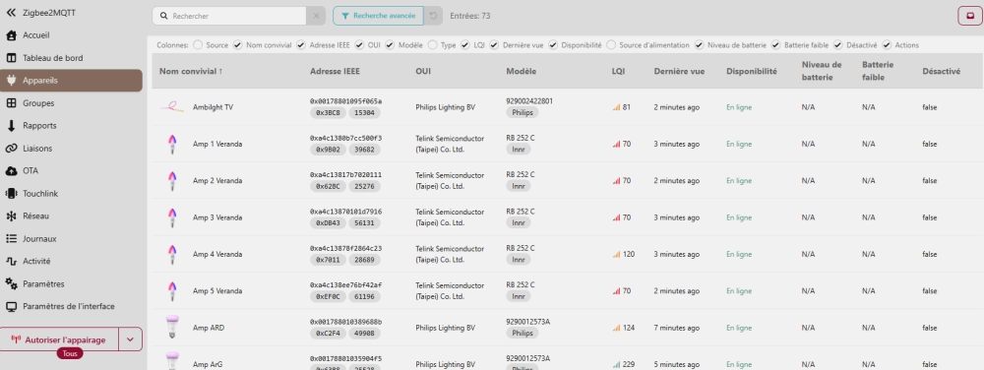
Task: Open Amp ARD device
Action: 209,328
